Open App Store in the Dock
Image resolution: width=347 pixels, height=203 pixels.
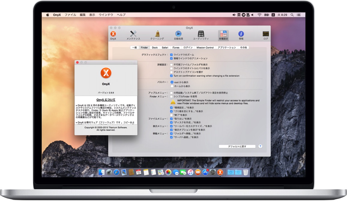(205, 172)
